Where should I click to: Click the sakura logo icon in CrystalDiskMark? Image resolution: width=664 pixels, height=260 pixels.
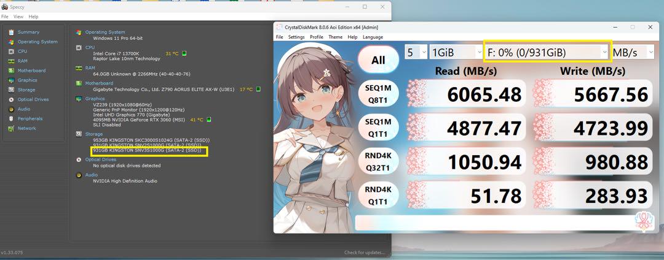point(643,221)
